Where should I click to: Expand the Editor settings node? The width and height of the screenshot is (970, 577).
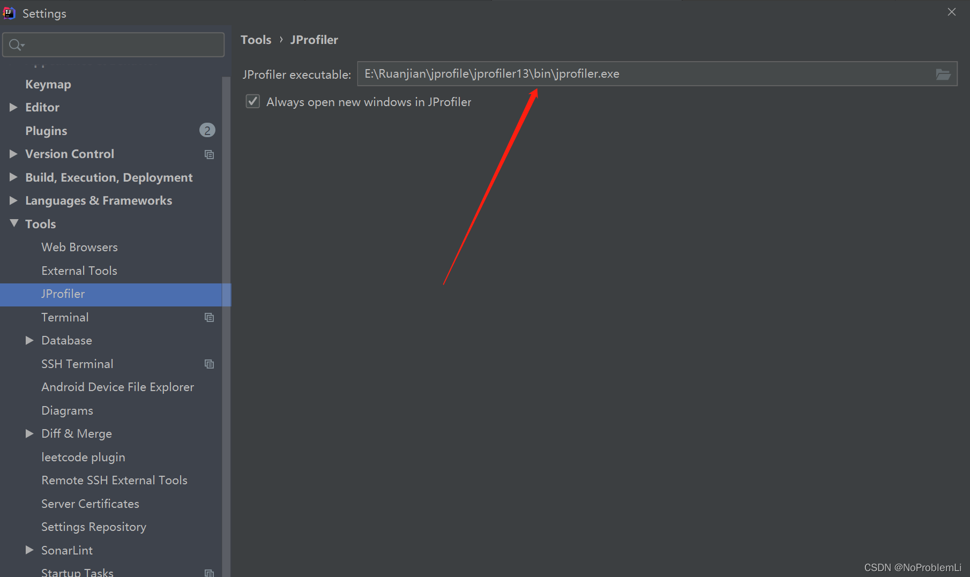point(13,107)
